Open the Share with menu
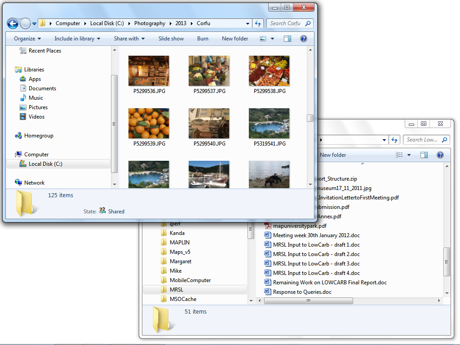Image resolution: width=460 pixels, height=345 pixels. click(129, 39)
